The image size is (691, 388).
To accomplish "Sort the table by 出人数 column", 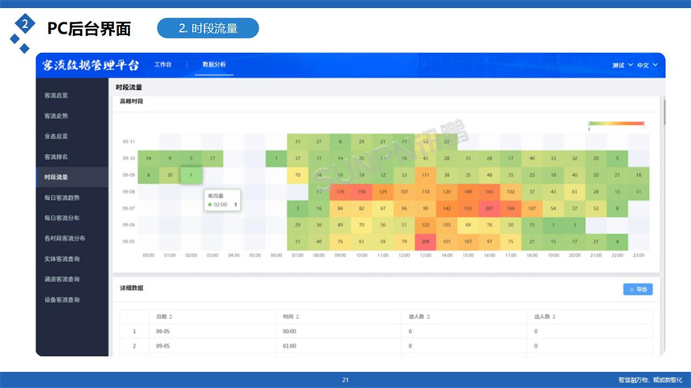I will (545, 317).
